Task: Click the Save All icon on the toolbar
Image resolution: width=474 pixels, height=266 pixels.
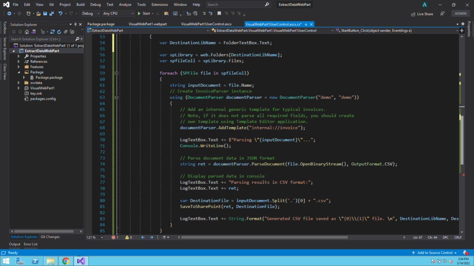Action: pyautogui.click(x=51, y=13)
